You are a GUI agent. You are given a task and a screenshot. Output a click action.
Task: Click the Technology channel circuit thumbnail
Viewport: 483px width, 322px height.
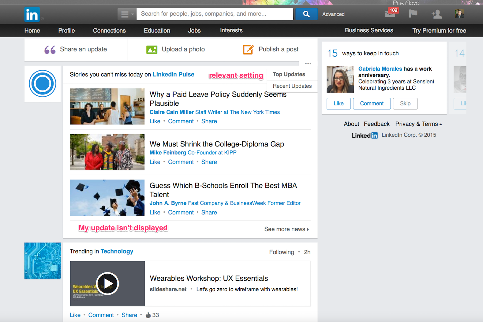click(43, 261)
